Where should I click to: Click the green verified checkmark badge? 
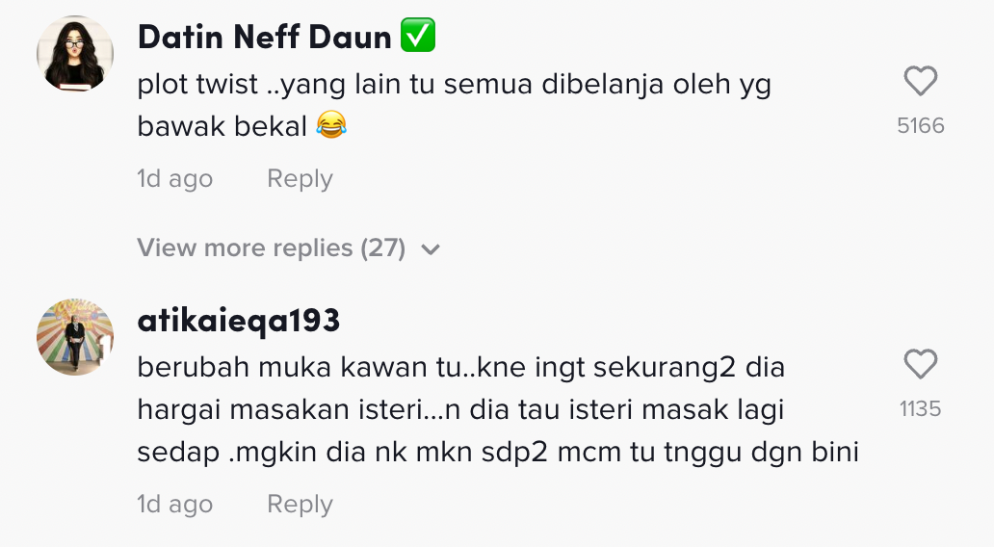tap(418, 37)
